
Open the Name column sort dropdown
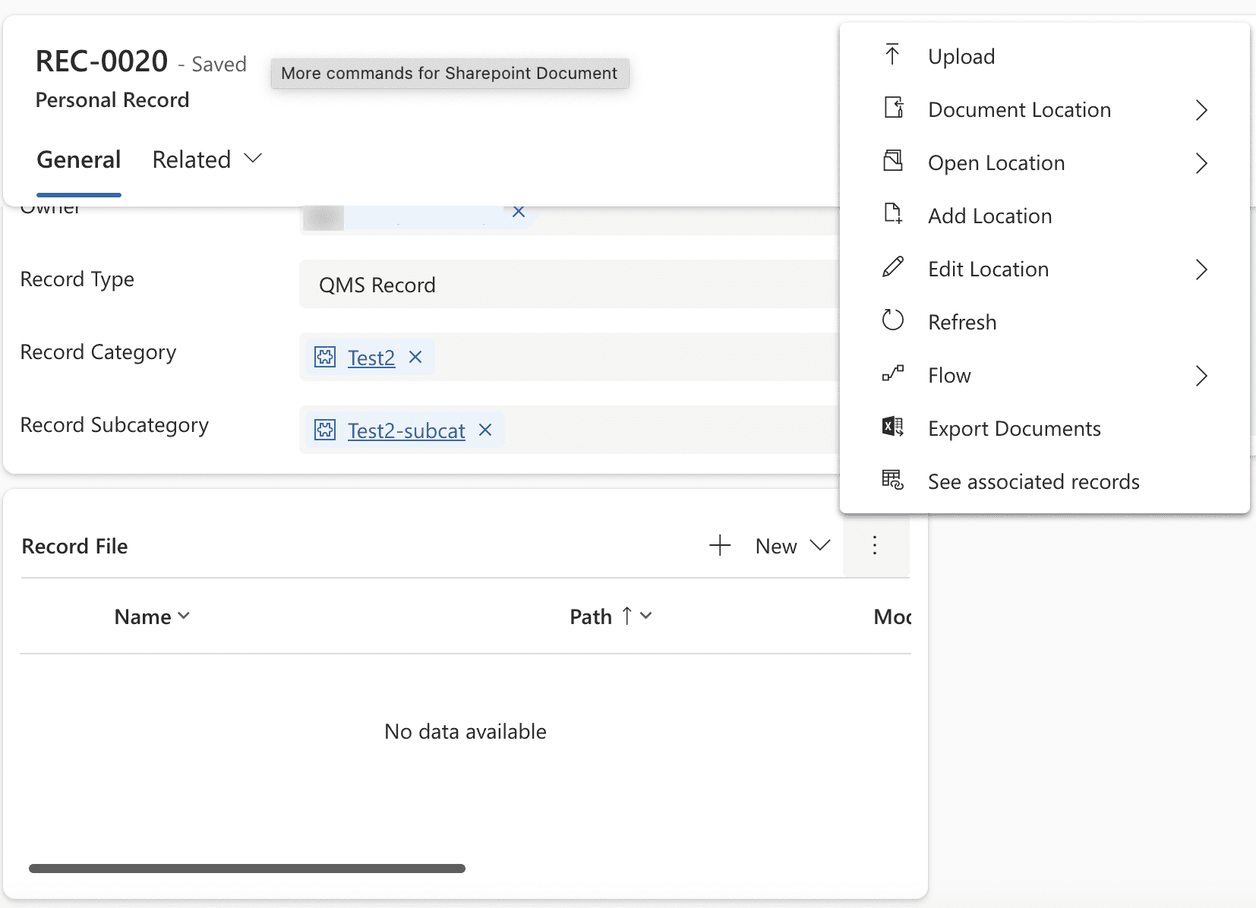pyautogui.click(x=183, y=616)
